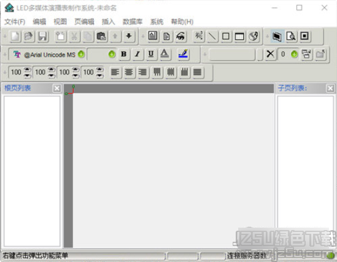Click the Copy icon
This screenshot has width=337, height=262.
coord(88,36)
